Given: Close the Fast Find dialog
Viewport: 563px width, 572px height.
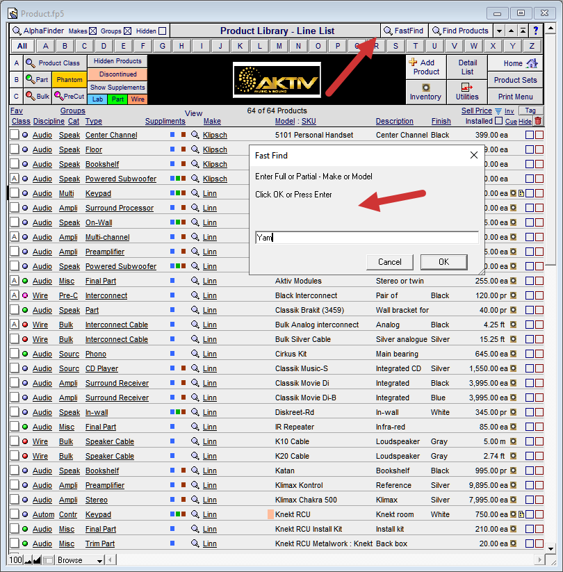Looking at the screenshot, I should (x=473, y=156).
